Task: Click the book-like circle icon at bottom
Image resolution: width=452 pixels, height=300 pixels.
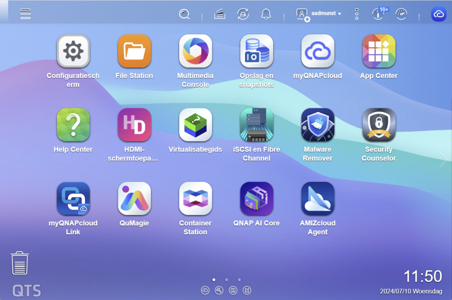Action: tap(233, 290)
